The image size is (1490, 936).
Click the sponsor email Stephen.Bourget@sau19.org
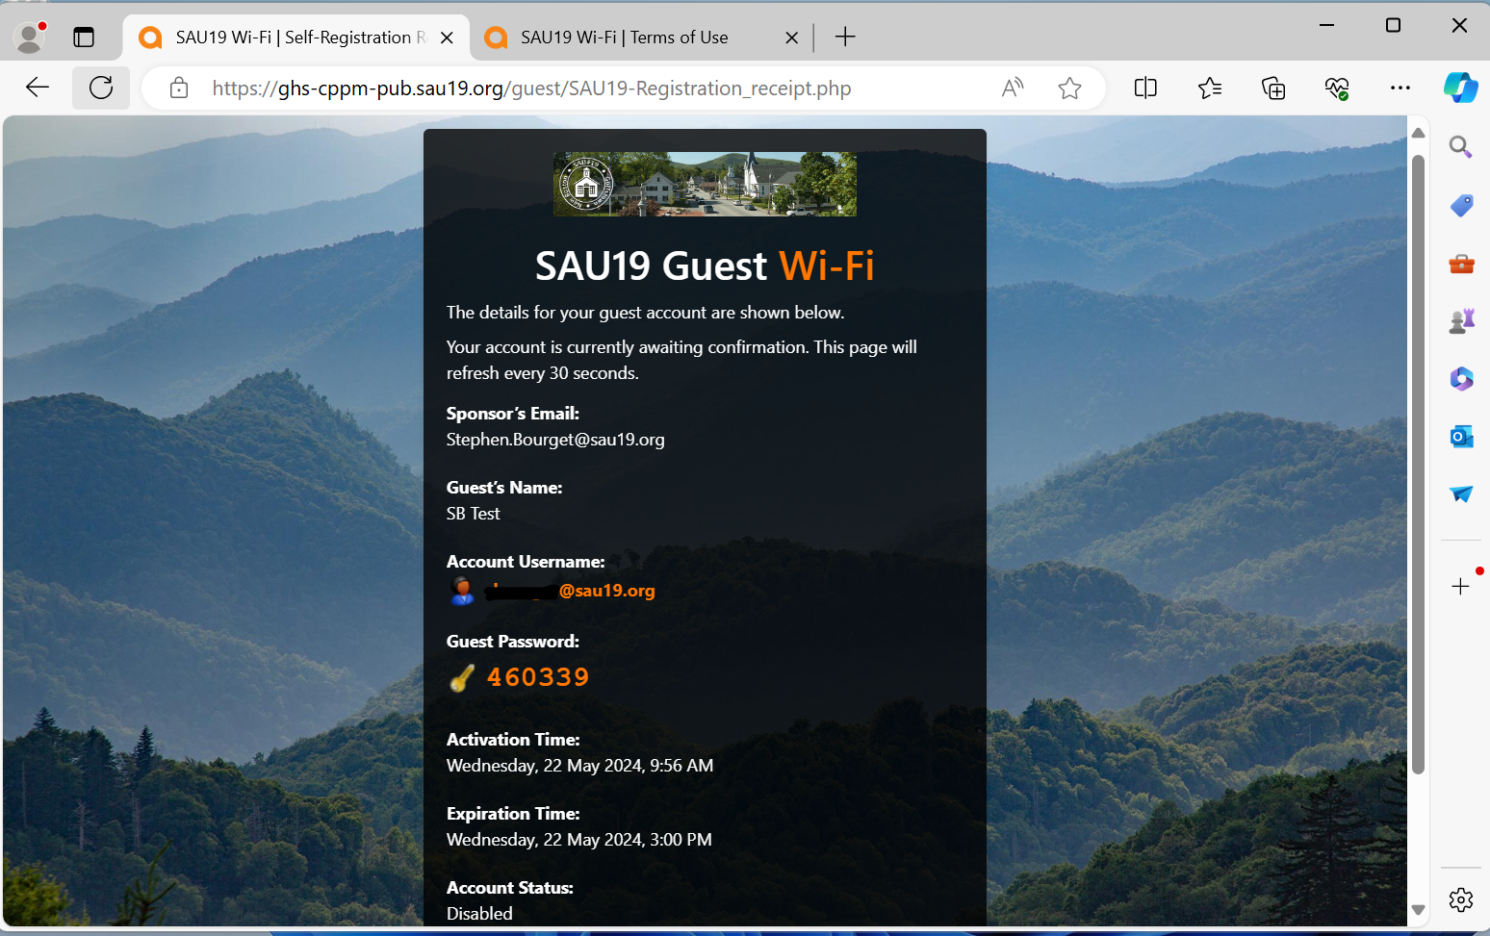click(x=555, y=440)
